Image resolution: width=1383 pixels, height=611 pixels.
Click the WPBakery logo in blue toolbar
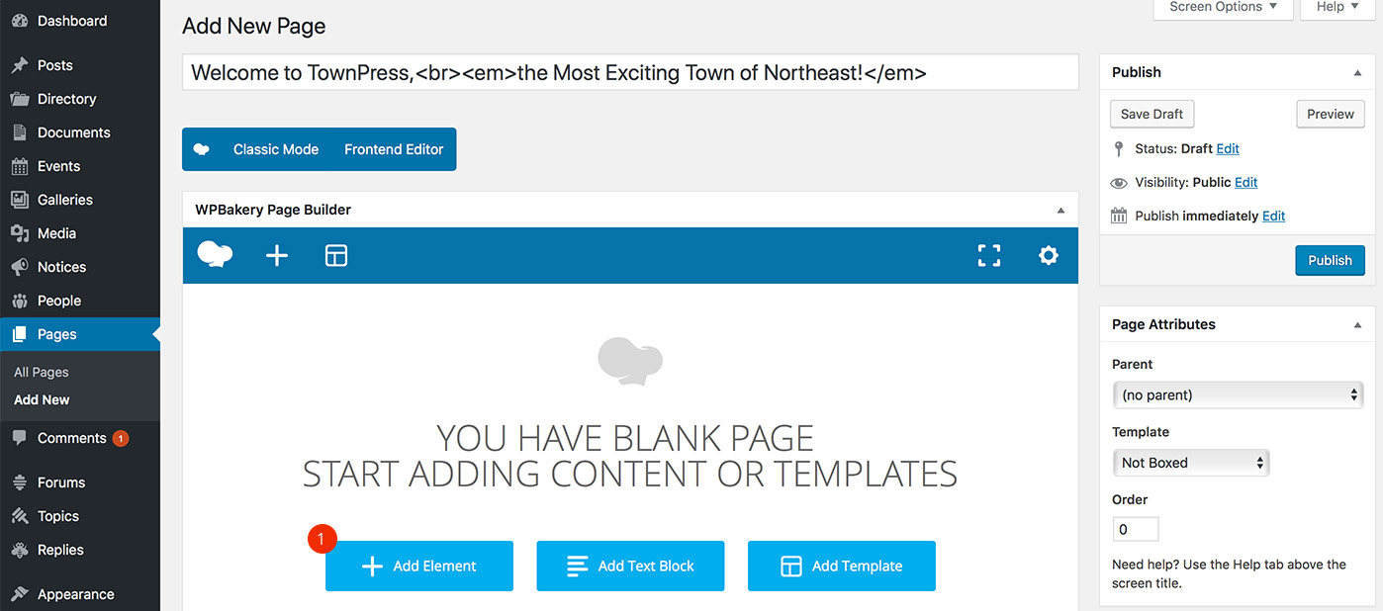[x=215, y=255]
